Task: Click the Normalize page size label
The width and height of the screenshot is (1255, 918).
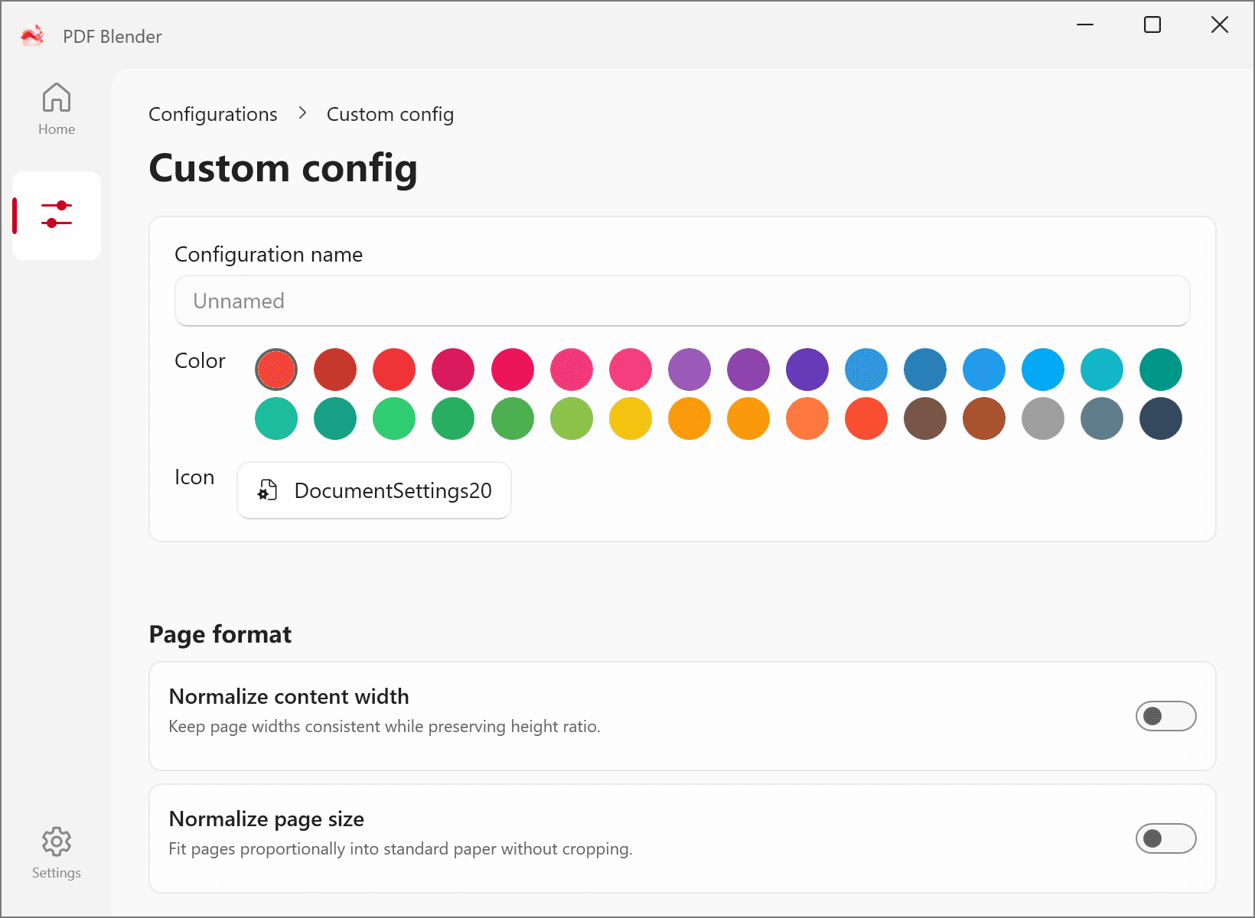Action: pyautogui.click(x=266, y=819)
